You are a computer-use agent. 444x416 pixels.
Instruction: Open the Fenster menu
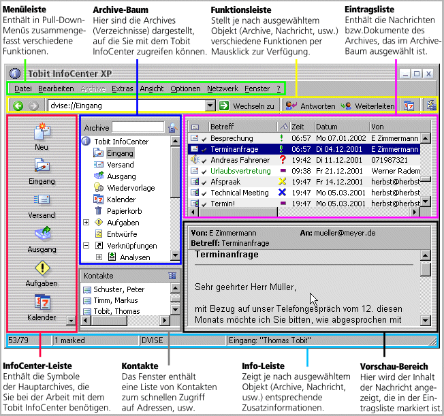[x=257, y=89]
